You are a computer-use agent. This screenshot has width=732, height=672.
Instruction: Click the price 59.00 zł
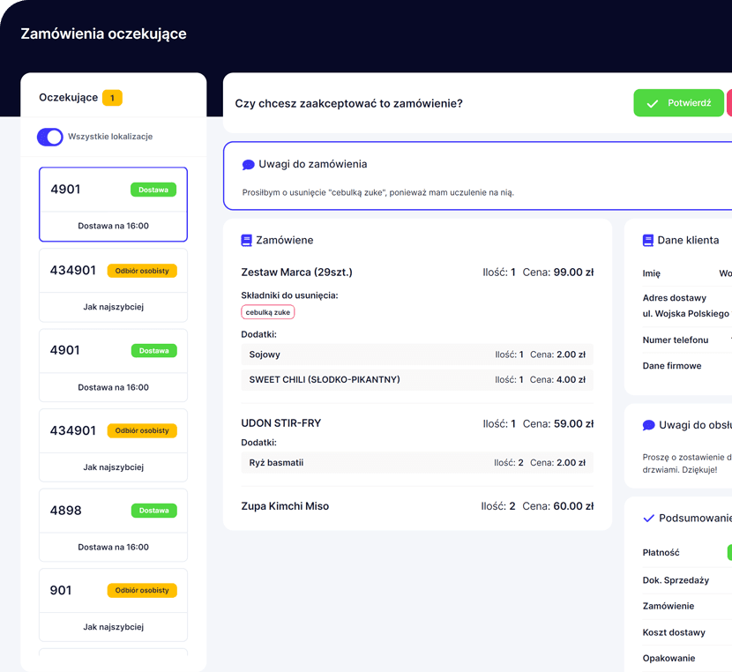point(573,423)
